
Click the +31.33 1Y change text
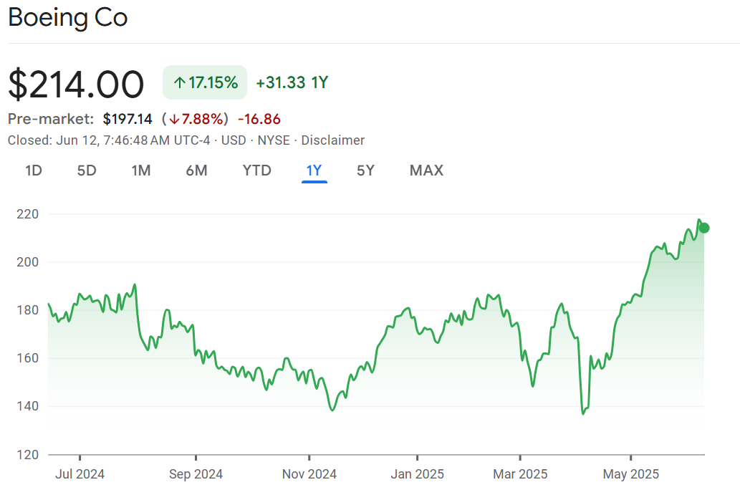tap(292, 82)
